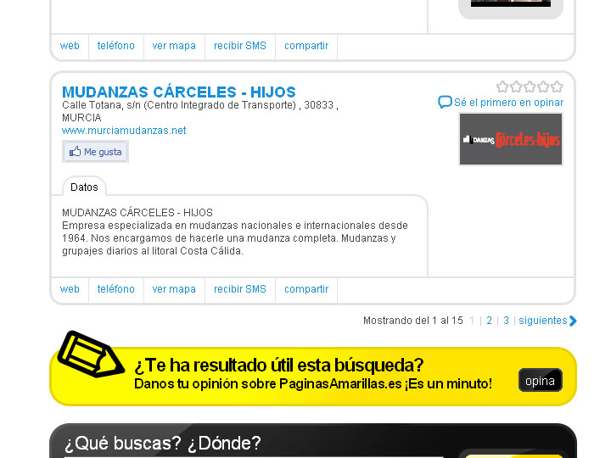The image size is (611, 458).
Task: Go to results page 2
Action: click(x=489, y=321)
